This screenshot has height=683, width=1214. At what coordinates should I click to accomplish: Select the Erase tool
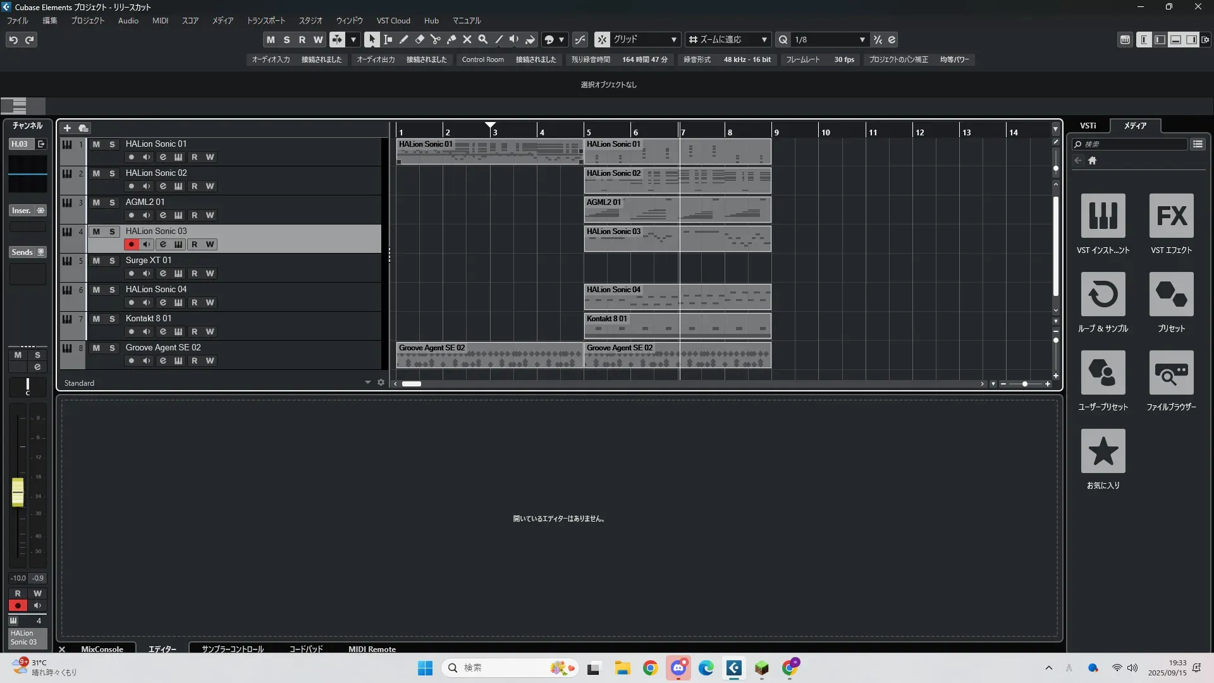tap(419, 39)
